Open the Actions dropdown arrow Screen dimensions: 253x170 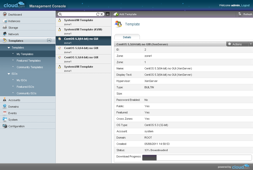click(x=251, y=44)
